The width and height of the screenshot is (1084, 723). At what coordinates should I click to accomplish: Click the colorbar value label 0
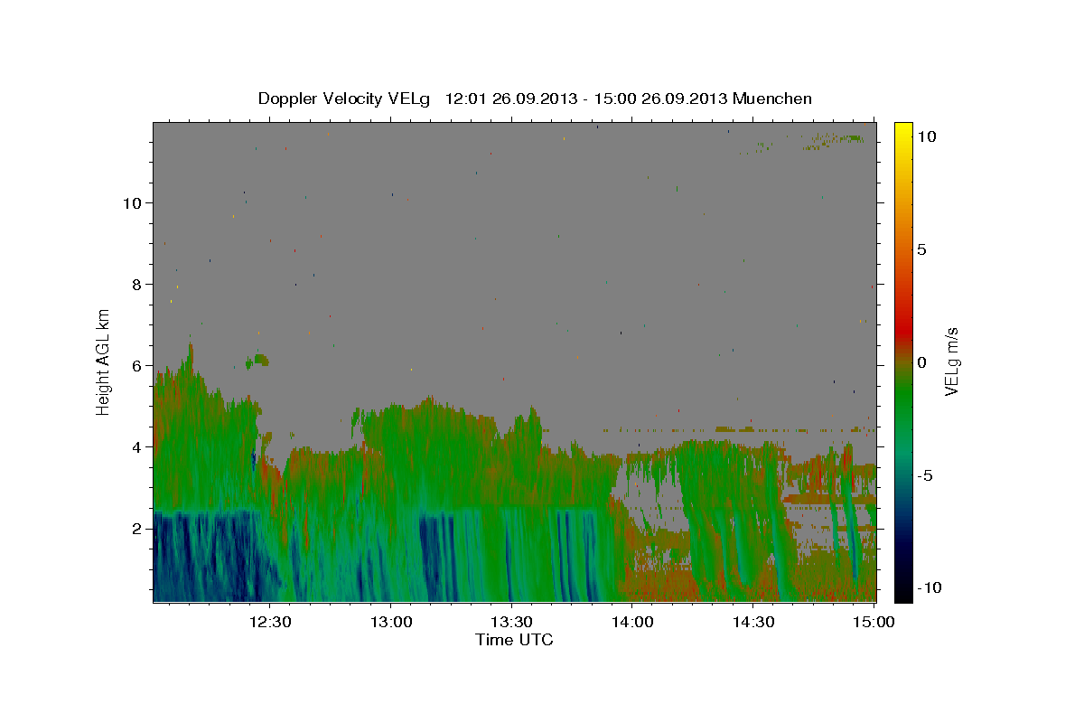pyautogui.click(x=922, y=362)
